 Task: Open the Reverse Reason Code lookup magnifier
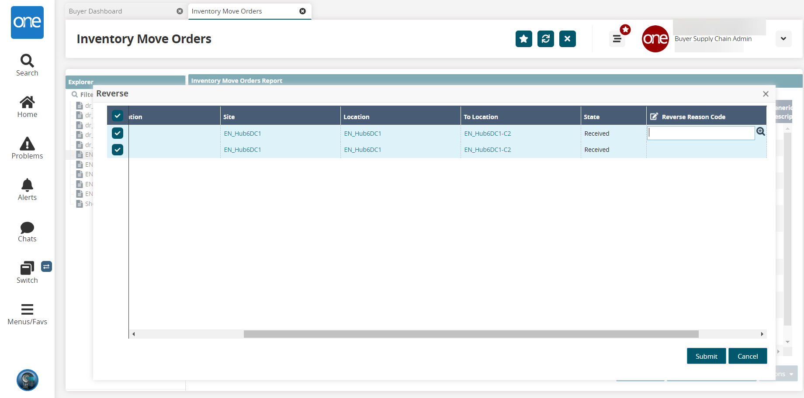click(761, 131)
